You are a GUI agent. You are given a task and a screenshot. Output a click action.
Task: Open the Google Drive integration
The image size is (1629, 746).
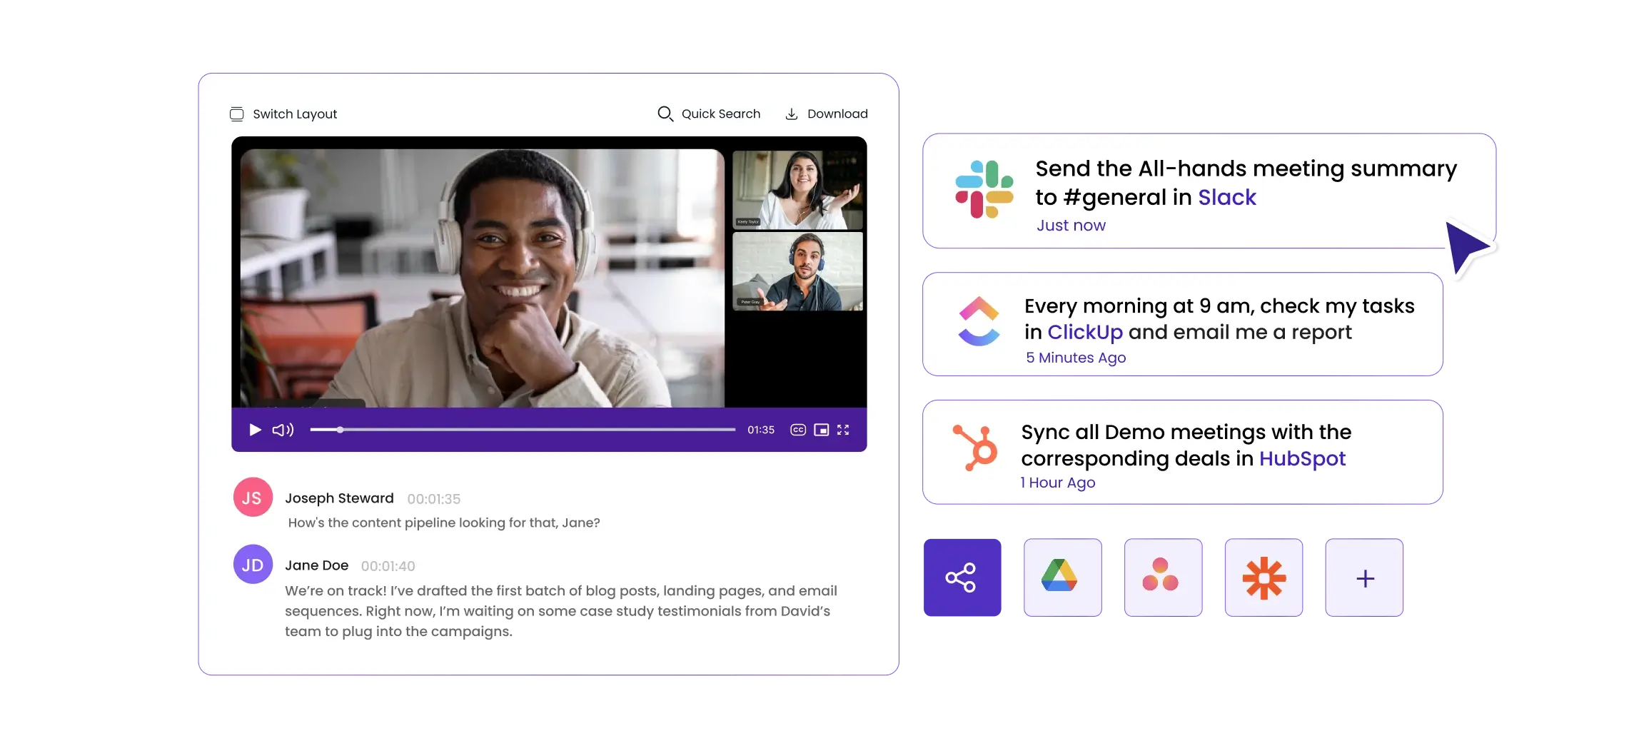click(x=1061, y=577)
